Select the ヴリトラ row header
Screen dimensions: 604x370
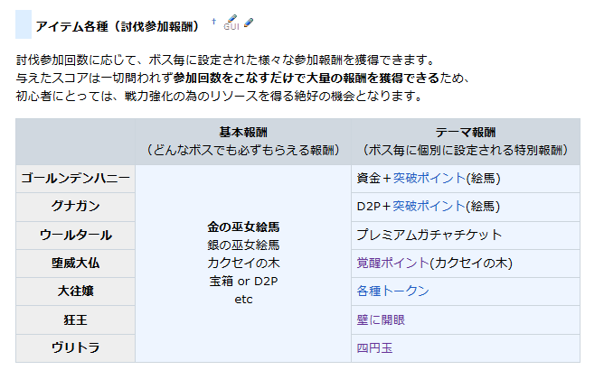[75, 347]
